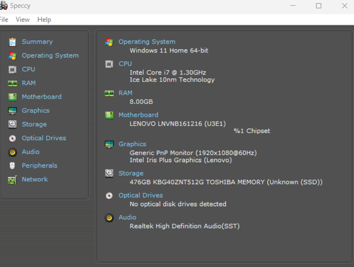Select Summary in the sidebar
Screen dimensions: 354x267
37,42
